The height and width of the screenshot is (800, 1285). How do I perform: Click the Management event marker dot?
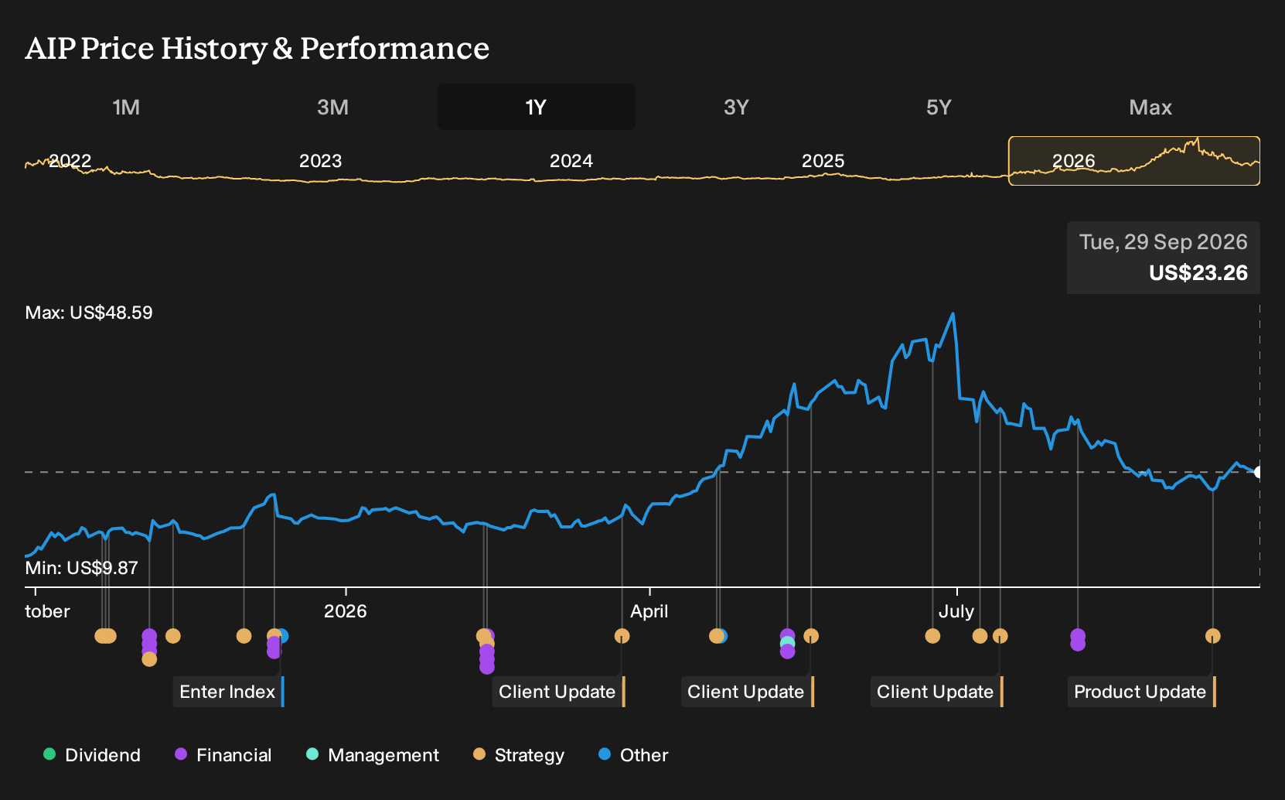(787, 643)
